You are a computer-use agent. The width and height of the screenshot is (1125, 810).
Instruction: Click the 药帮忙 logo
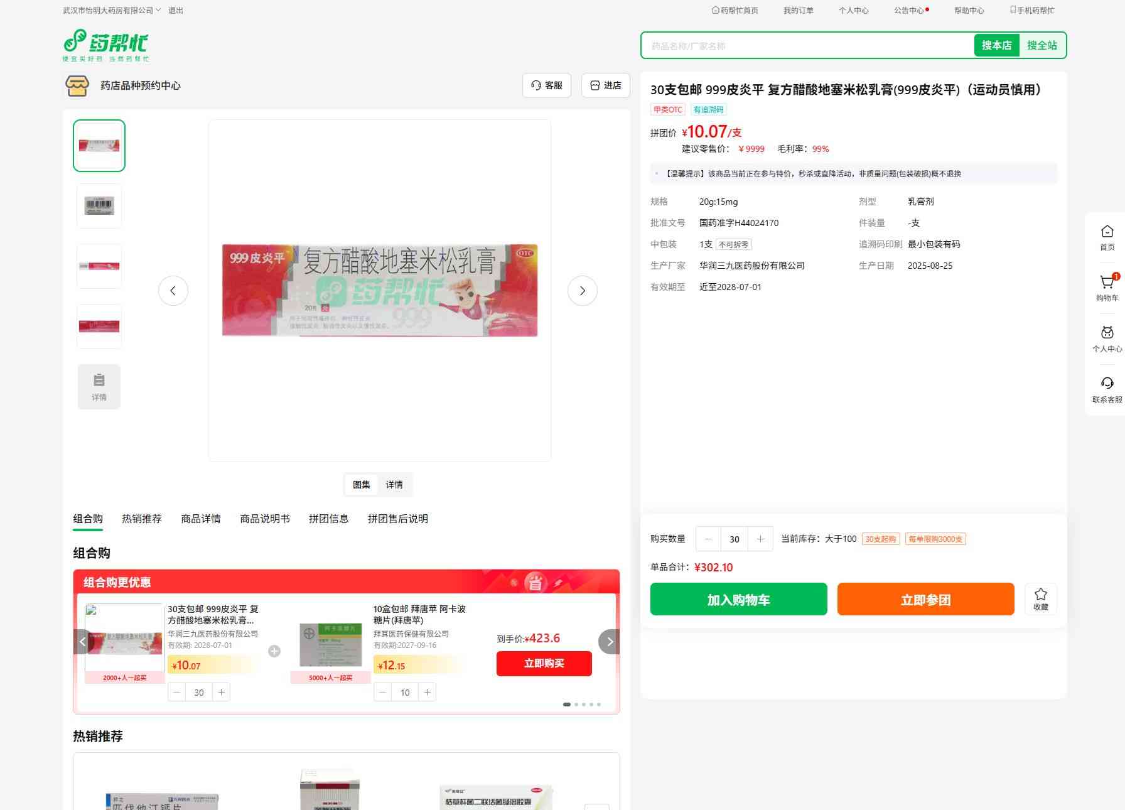pyautogui.click(x=105, y=45)
